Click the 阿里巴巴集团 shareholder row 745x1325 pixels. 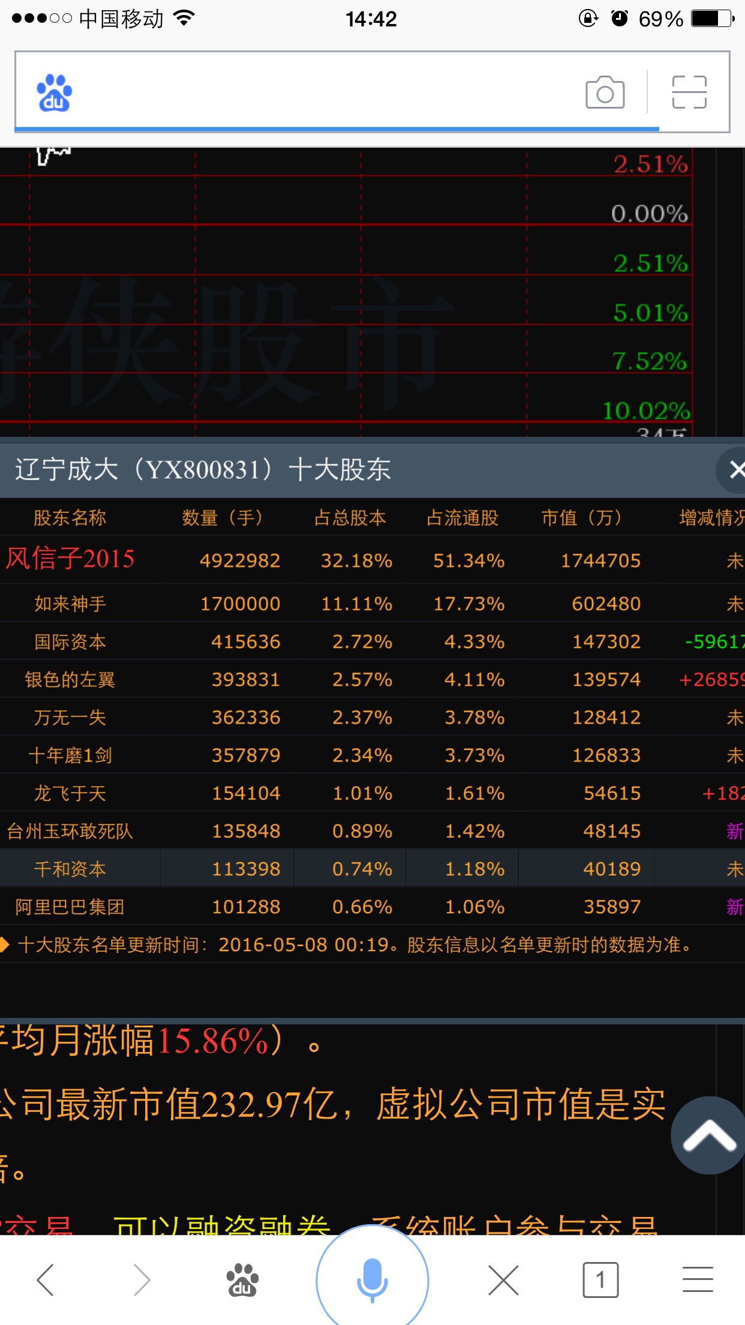[x=70, y=907]
